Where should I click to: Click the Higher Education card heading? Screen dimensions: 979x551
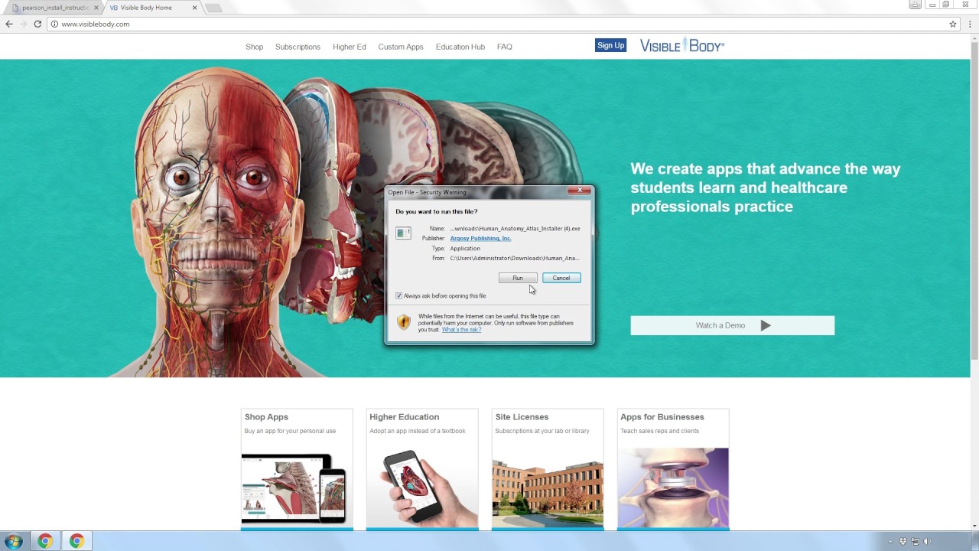click(x=404, y=417)
